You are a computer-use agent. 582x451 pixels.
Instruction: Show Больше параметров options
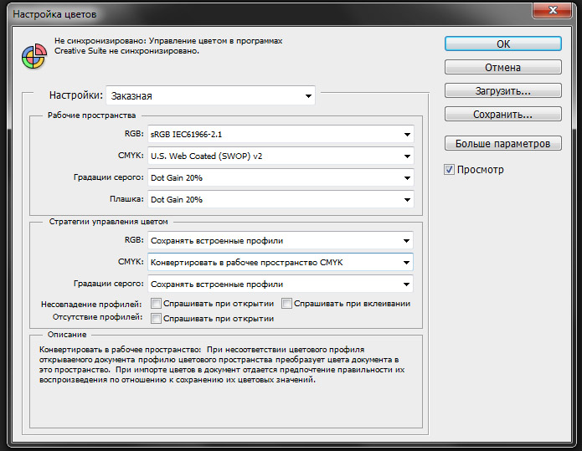pyautogui.click(x=503, y=143)
